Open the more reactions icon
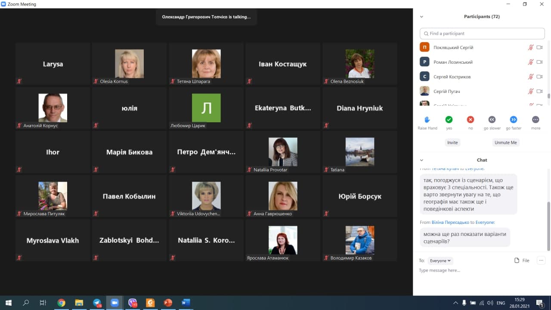This screenshot has height=310, width=551. (x=536, y=119)
